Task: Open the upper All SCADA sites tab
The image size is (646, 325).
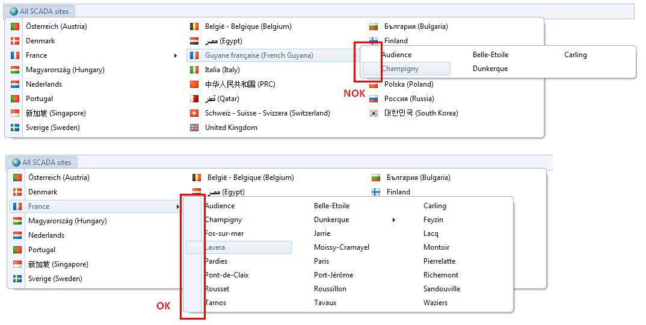Action: click(x=40, y=11)
